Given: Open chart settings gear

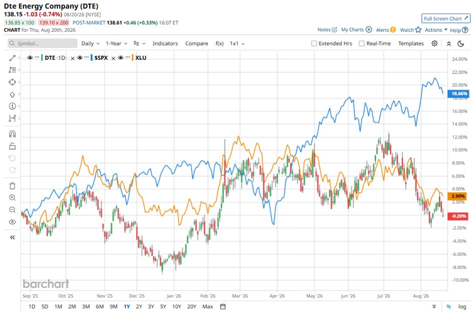Looking at the screenshot, I should 434,44.
